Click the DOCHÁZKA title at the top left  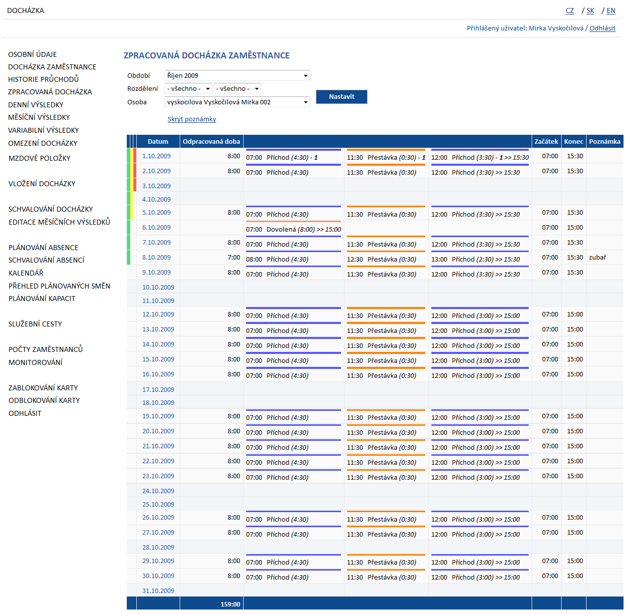pyautogui.click(x=25, y=10)
